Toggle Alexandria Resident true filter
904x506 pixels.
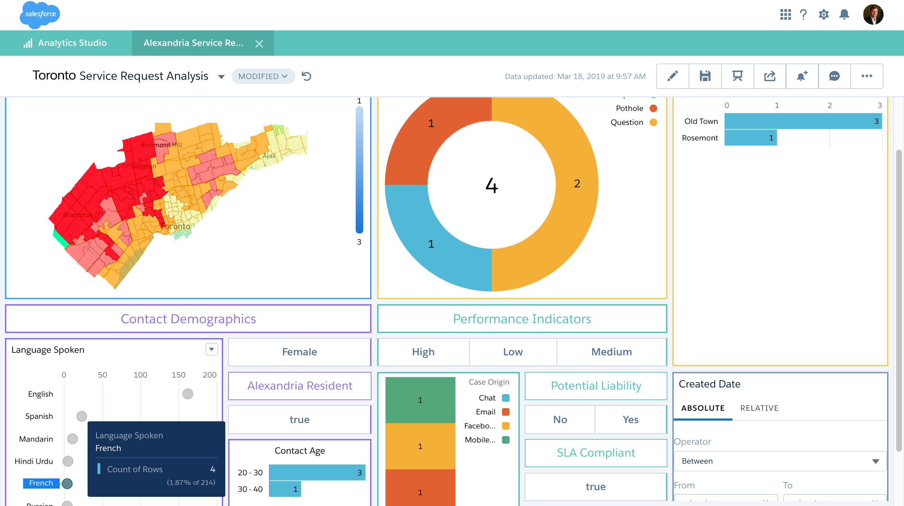coord(299,420)
